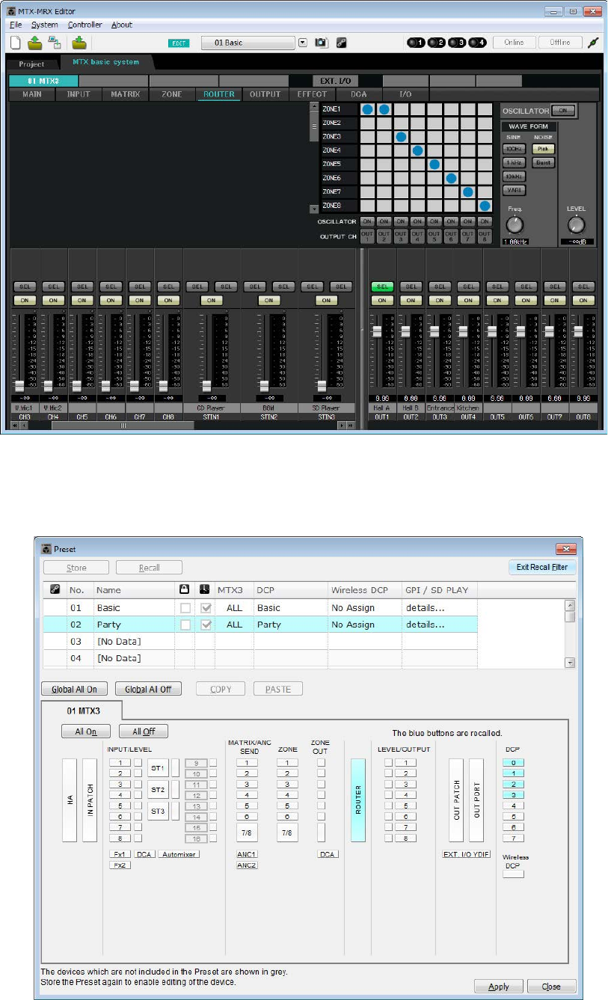Toggle ON button for OUT2 Hall B
608x1000 pixels.
tap(411, 300)
